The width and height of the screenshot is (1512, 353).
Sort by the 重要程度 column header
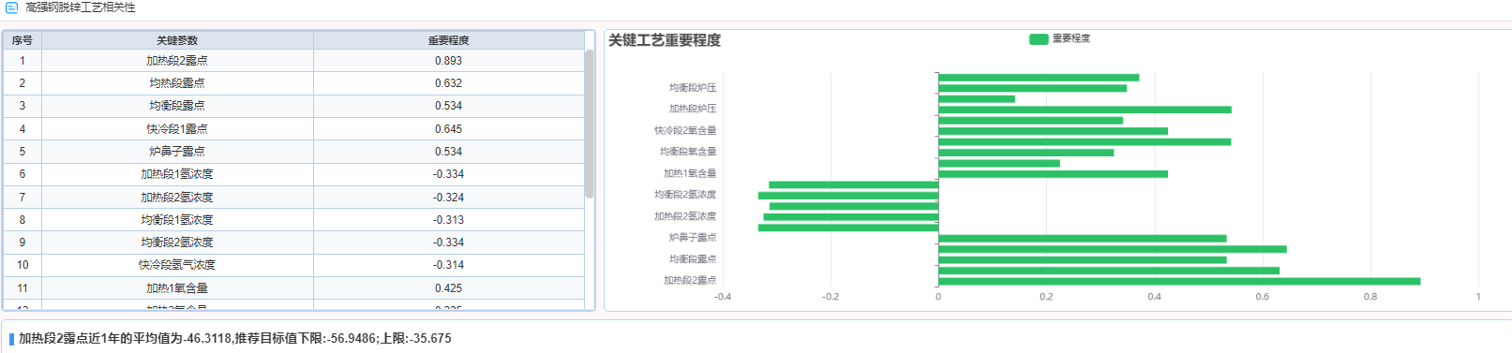pos(448,40)
